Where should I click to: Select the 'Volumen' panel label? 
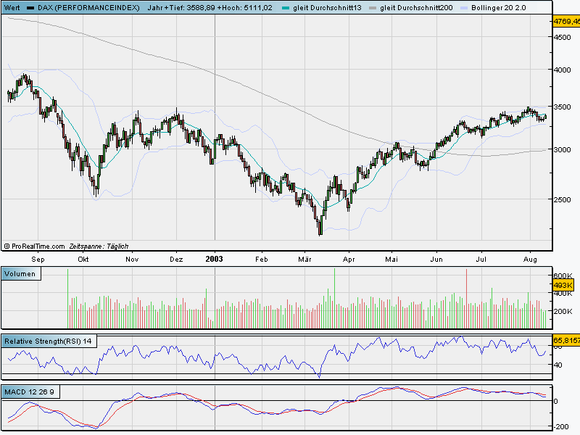(21, 273)
